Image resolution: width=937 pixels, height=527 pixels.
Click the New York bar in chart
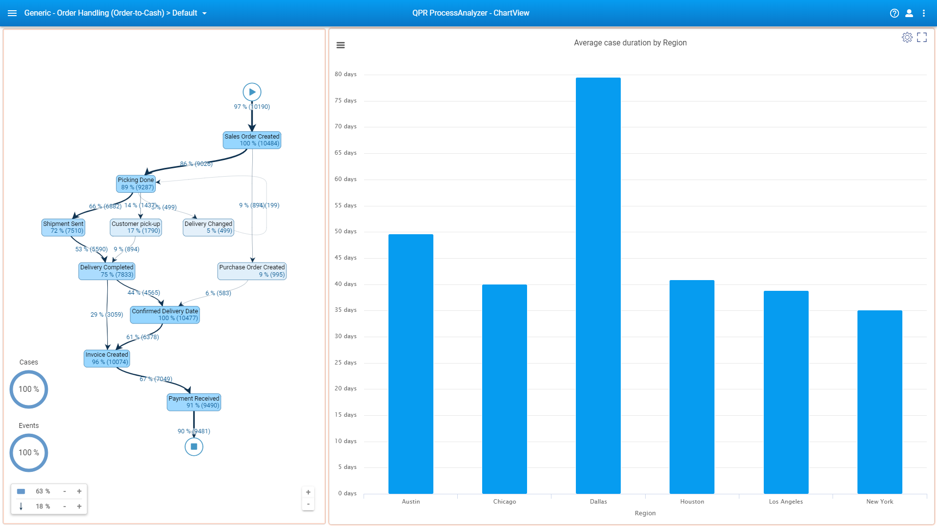(880, 402)
